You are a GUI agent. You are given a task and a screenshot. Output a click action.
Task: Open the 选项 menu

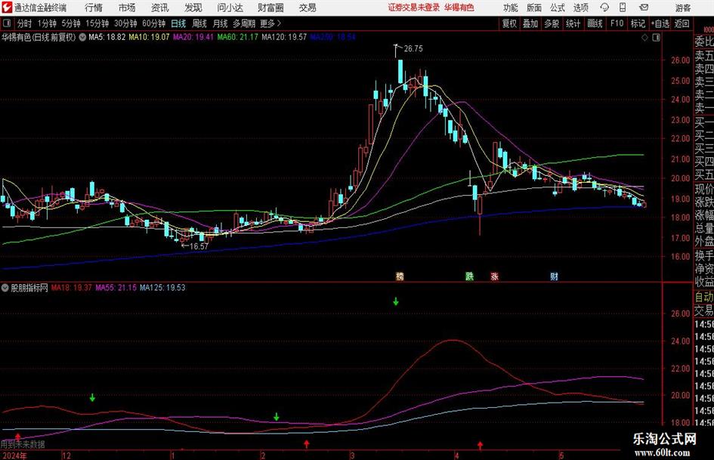580,8
